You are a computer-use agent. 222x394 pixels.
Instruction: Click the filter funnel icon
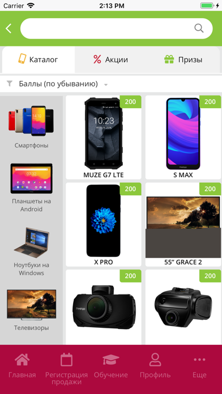(x=10, y=83)
